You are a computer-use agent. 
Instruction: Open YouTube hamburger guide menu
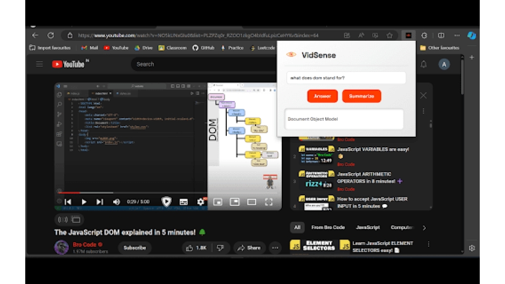39,65
